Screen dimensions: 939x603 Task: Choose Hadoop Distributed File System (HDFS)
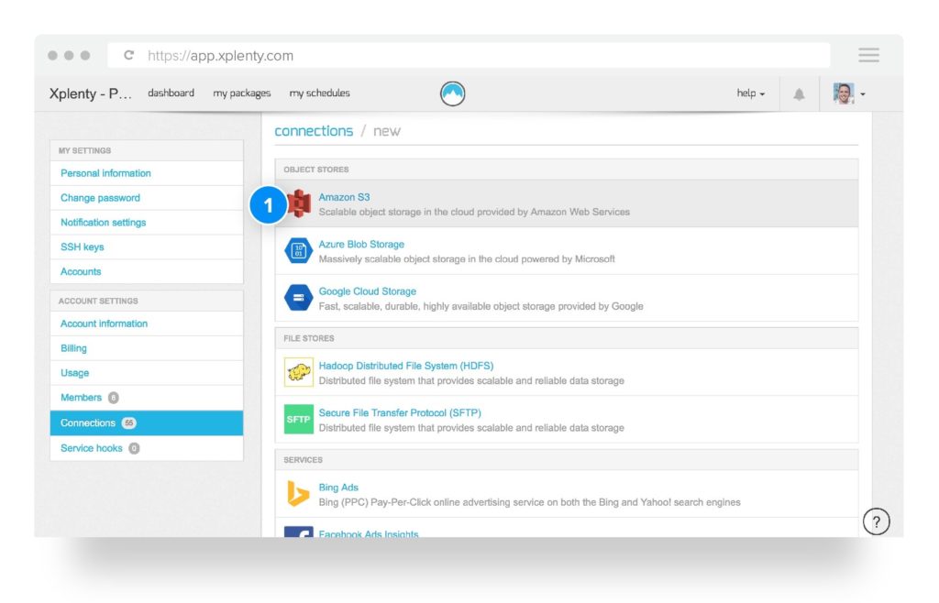click(406, 366)
